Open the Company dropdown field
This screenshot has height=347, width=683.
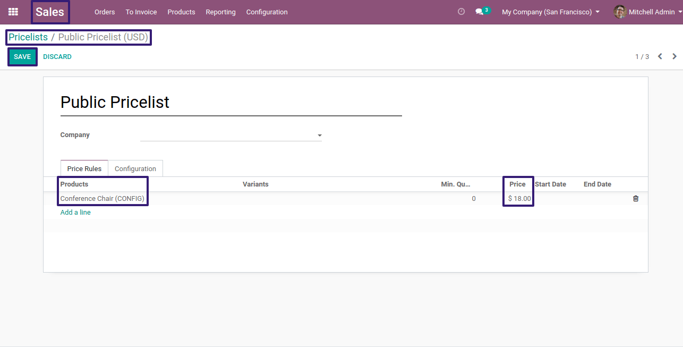click(231, 135)
